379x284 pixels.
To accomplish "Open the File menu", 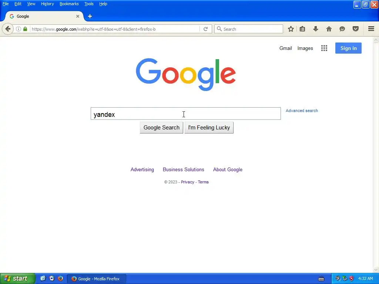I will point(6,4).
